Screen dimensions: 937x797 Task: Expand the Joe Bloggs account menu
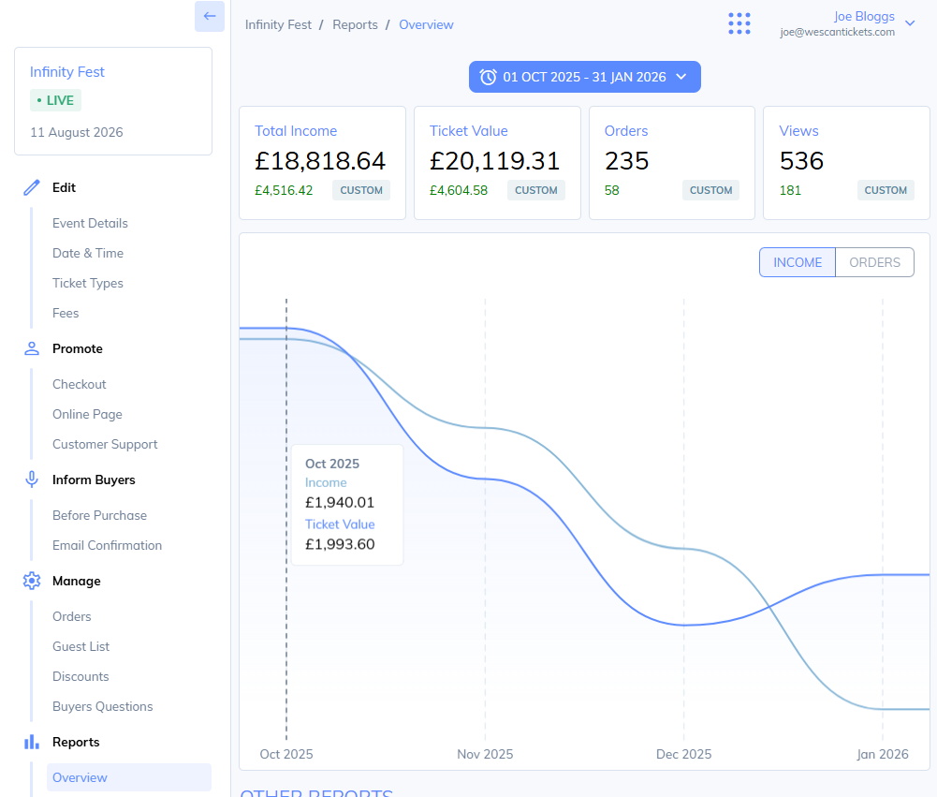tap(909, 23)
